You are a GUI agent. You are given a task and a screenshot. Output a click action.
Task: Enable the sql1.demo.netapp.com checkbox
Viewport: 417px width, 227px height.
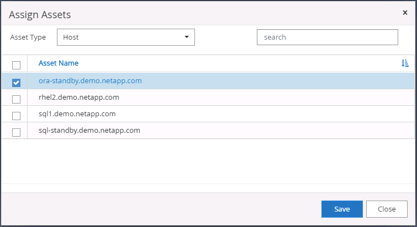coord(16,116)
